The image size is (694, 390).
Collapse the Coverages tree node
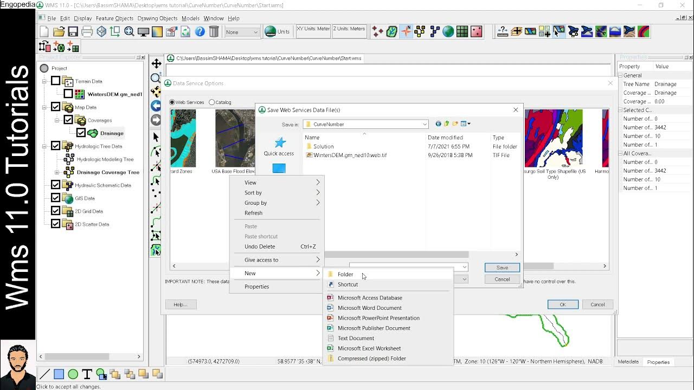[57, 120]
